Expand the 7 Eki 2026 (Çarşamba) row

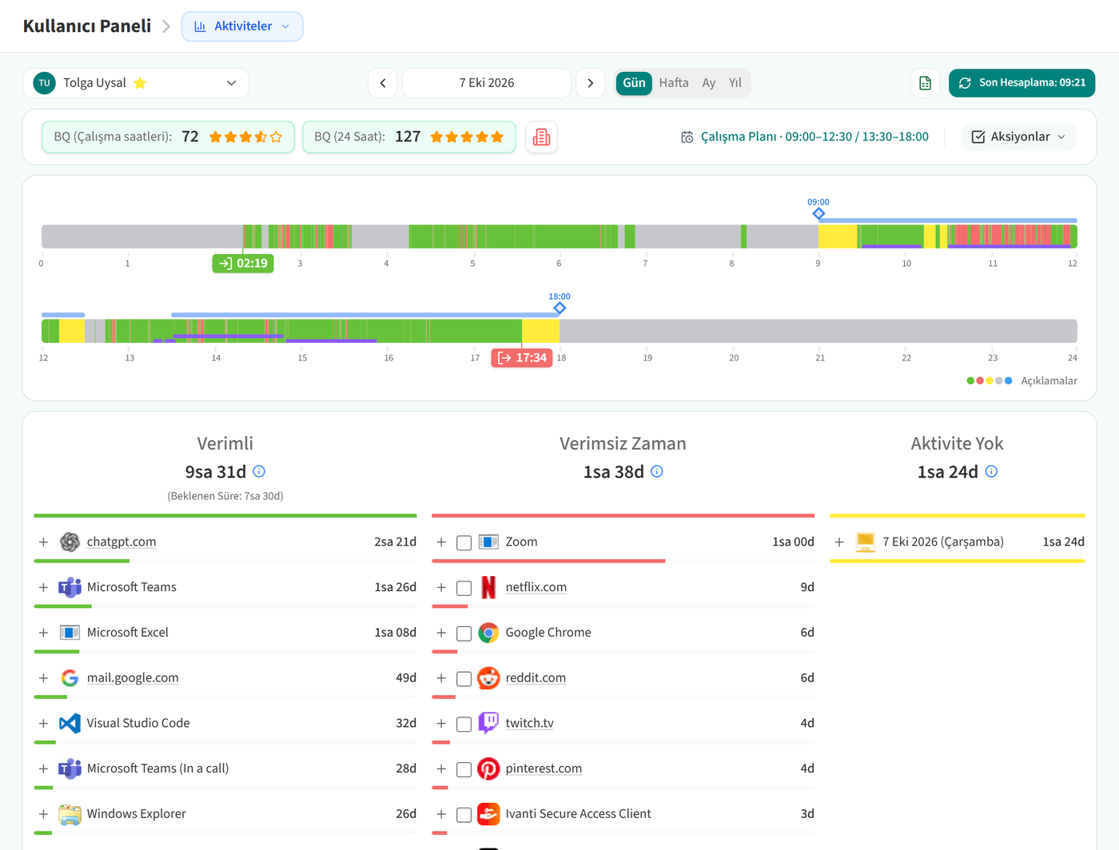(839, 542)
